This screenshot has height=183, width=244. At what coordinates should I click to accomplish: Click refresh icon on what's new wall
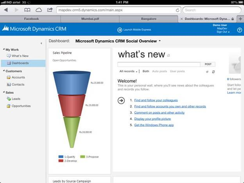point(213,72)
